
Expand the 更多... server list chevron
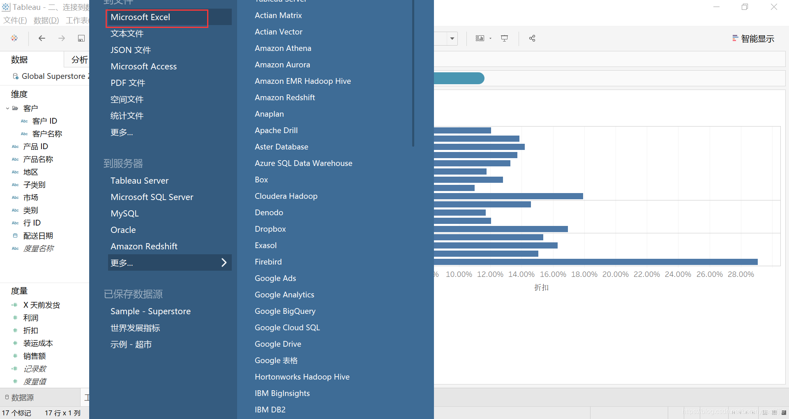pos(224,263)
